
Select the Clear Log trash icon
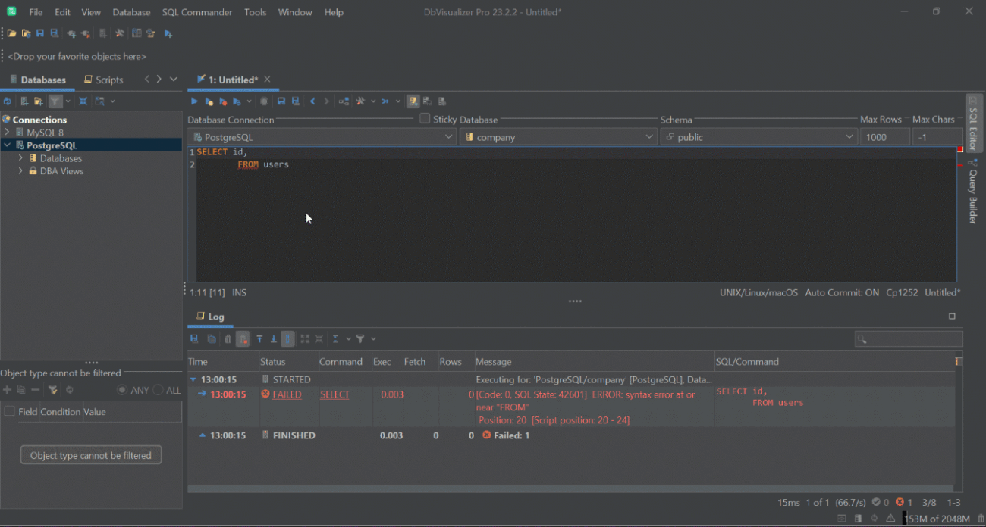click(x=229, y=338)
